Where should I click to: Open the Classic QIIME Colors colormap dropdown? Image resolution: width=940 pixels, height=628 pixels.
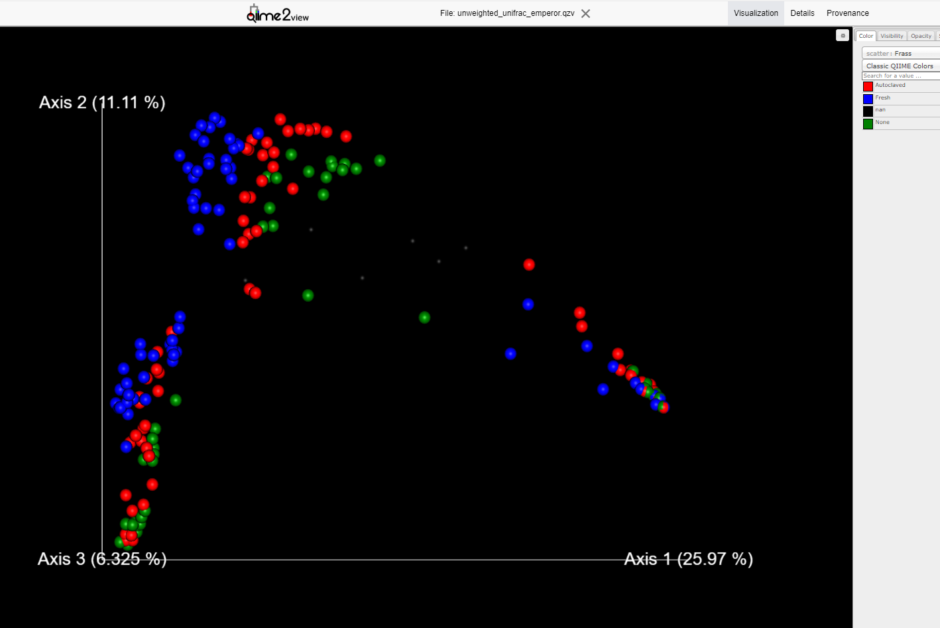pyautogui.click(x=900, y=66)
